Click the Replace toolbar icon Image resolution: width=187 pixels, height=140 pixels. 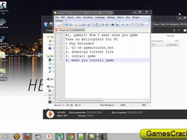pyautogui.click(x=117, y=24)
